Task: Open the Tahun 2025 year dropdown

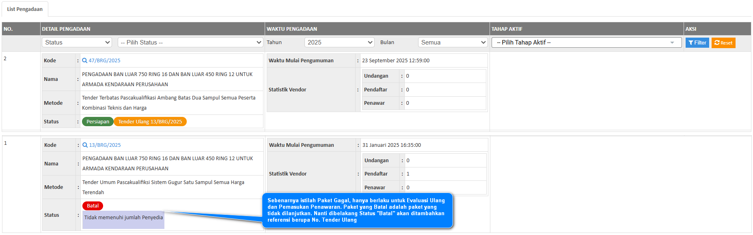Action: click(339, 42)
